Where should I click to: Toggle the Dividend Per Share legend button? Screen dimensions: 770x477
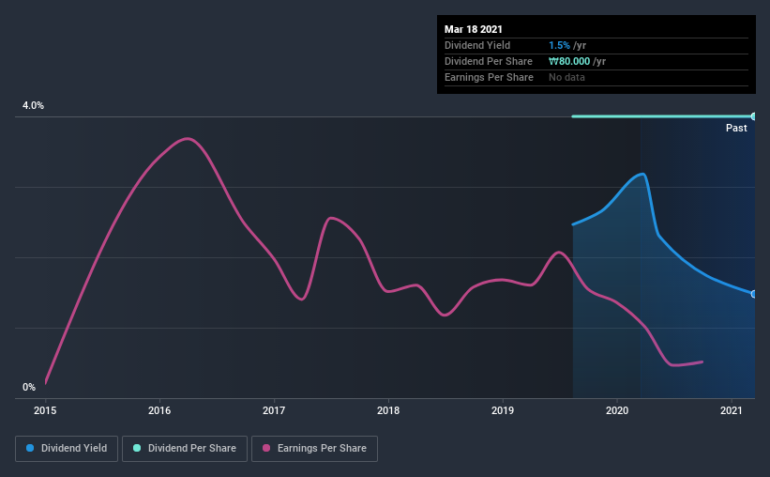tap(185, 449)
